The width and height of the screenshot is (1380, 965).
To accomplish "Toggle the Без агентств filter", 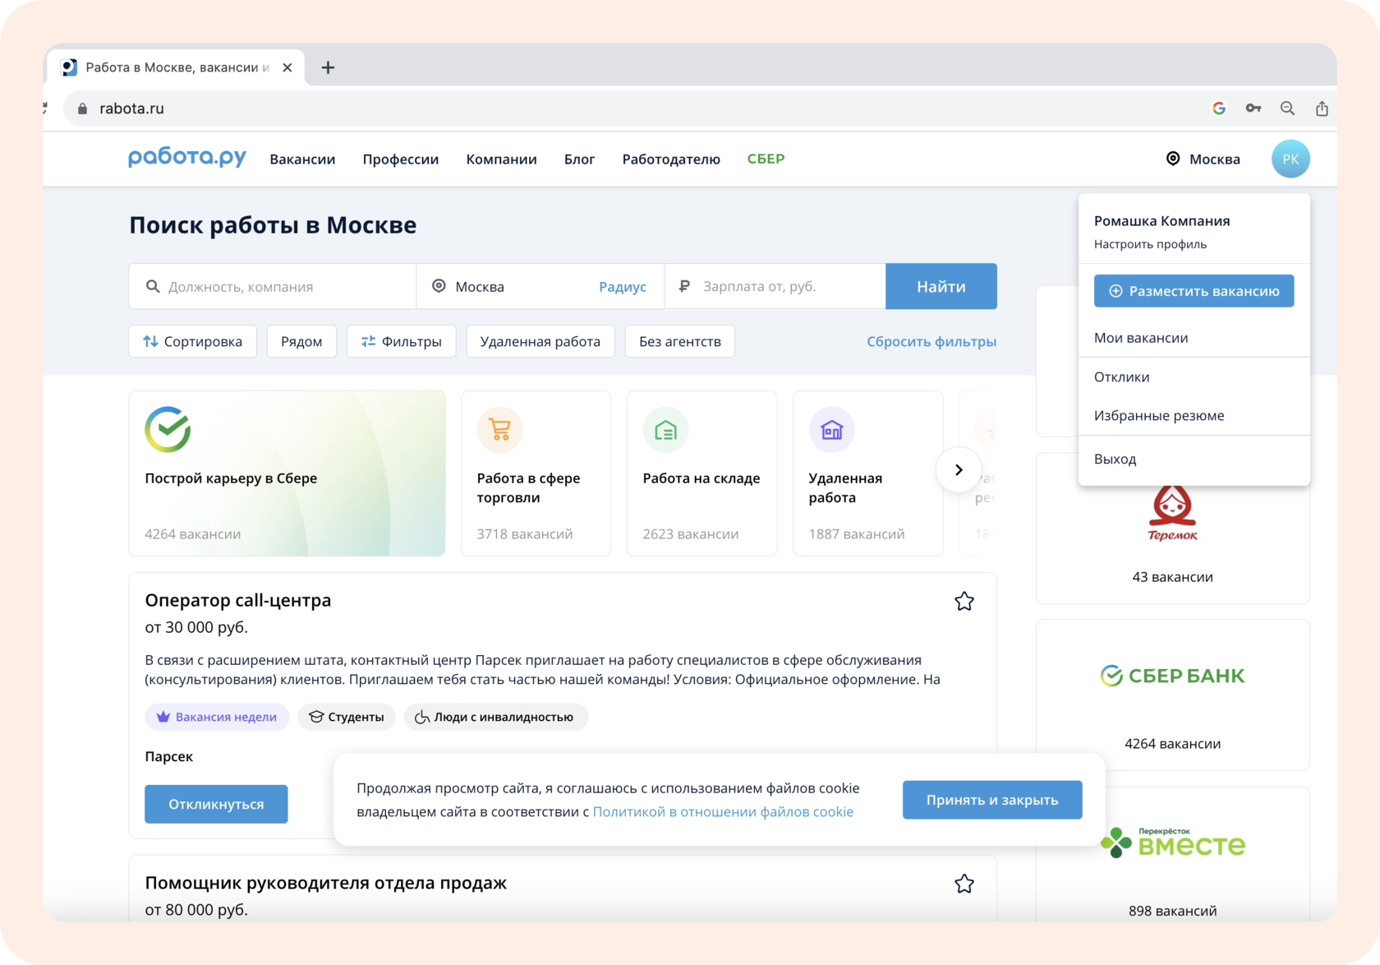I will (x=680, y=341).
